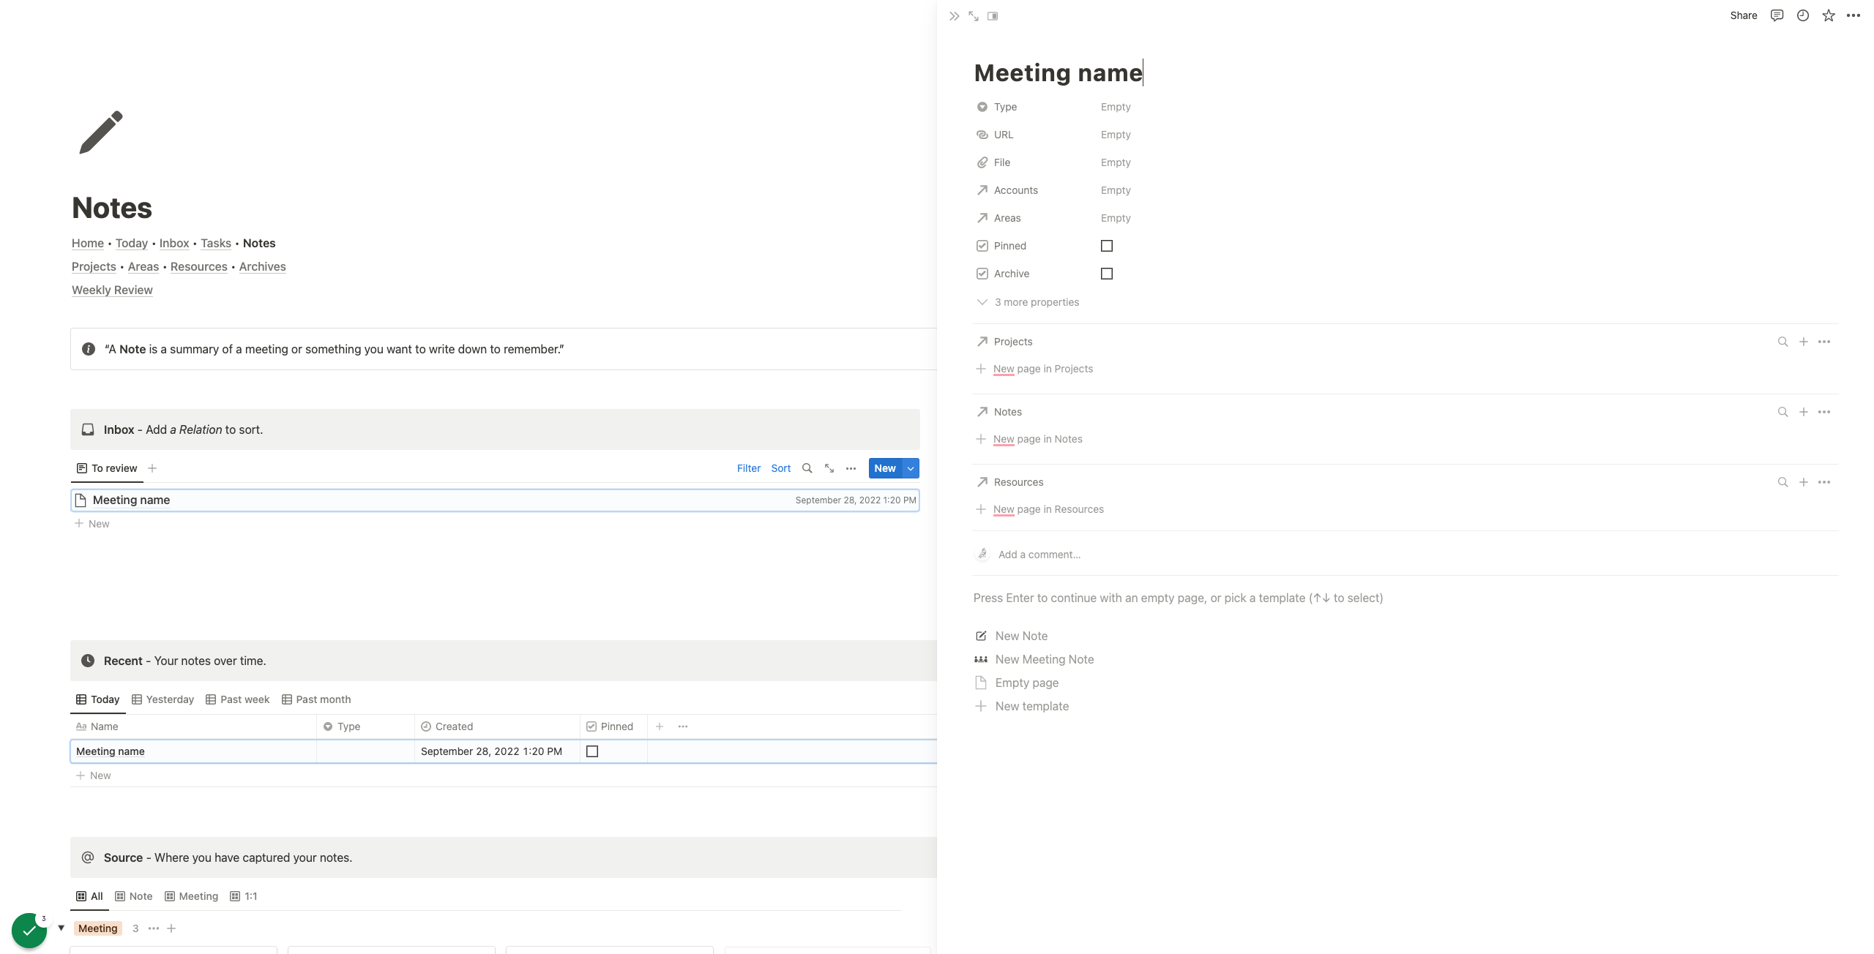The width and height of the screenshot is (1874, 954).
Task: Switch to Past month tab
Action: coord(316,699)
